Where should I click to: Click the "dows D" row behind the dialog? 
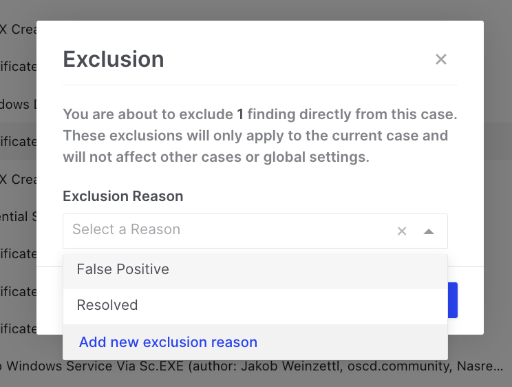18,105
